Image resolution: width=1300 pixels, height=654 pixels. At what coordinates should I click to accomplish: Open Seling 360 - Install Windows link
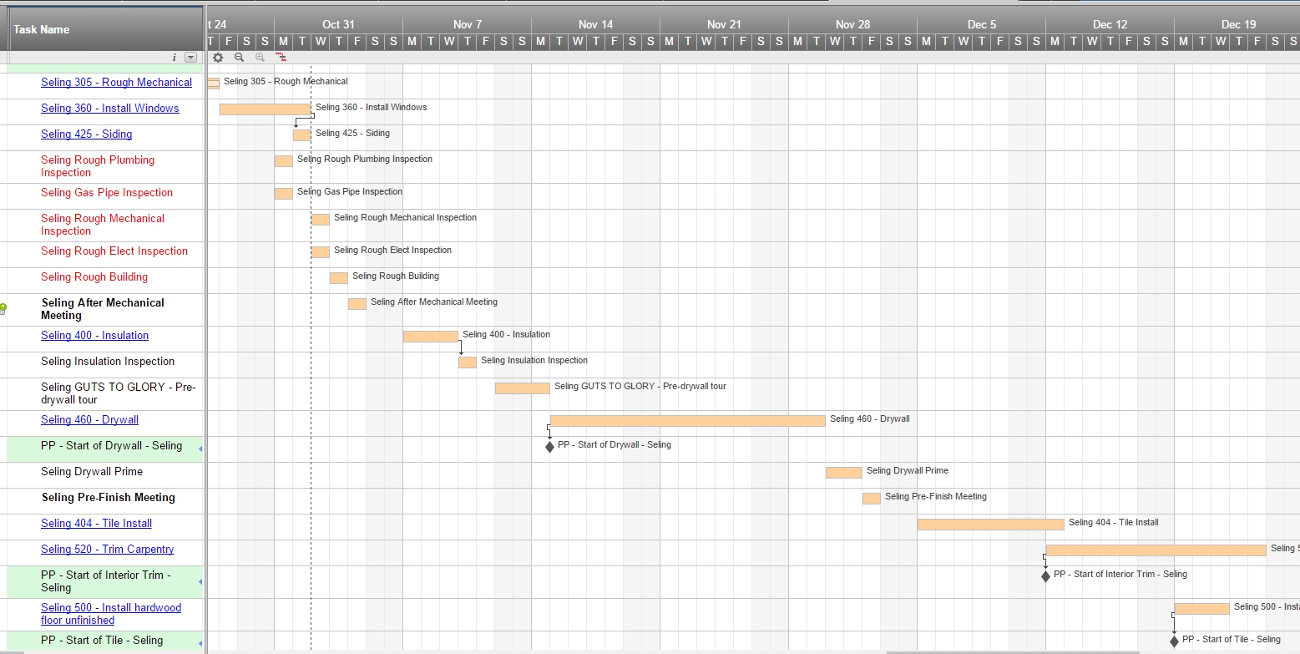pyautogui.click(x=109, y=108)
